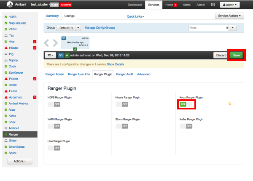This screenshot has width=253, height=181.
Task: Click the Discard button
Action: click(221, 55)
